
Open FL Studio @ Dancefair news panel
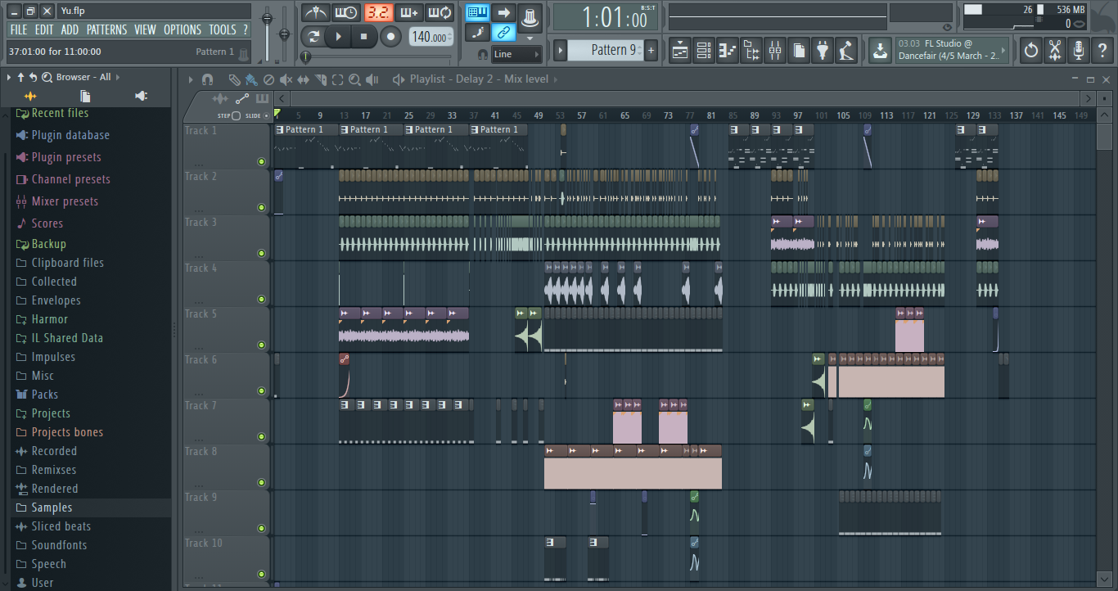pyautogui.click(x=952, y=50)
